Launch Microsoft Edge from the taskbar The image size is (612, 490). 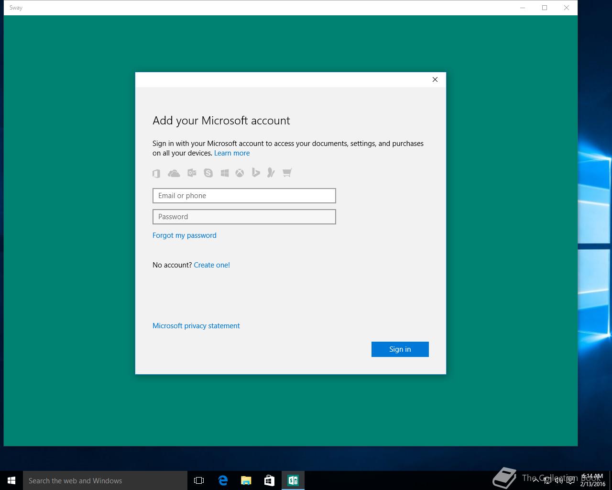point(223,480)
